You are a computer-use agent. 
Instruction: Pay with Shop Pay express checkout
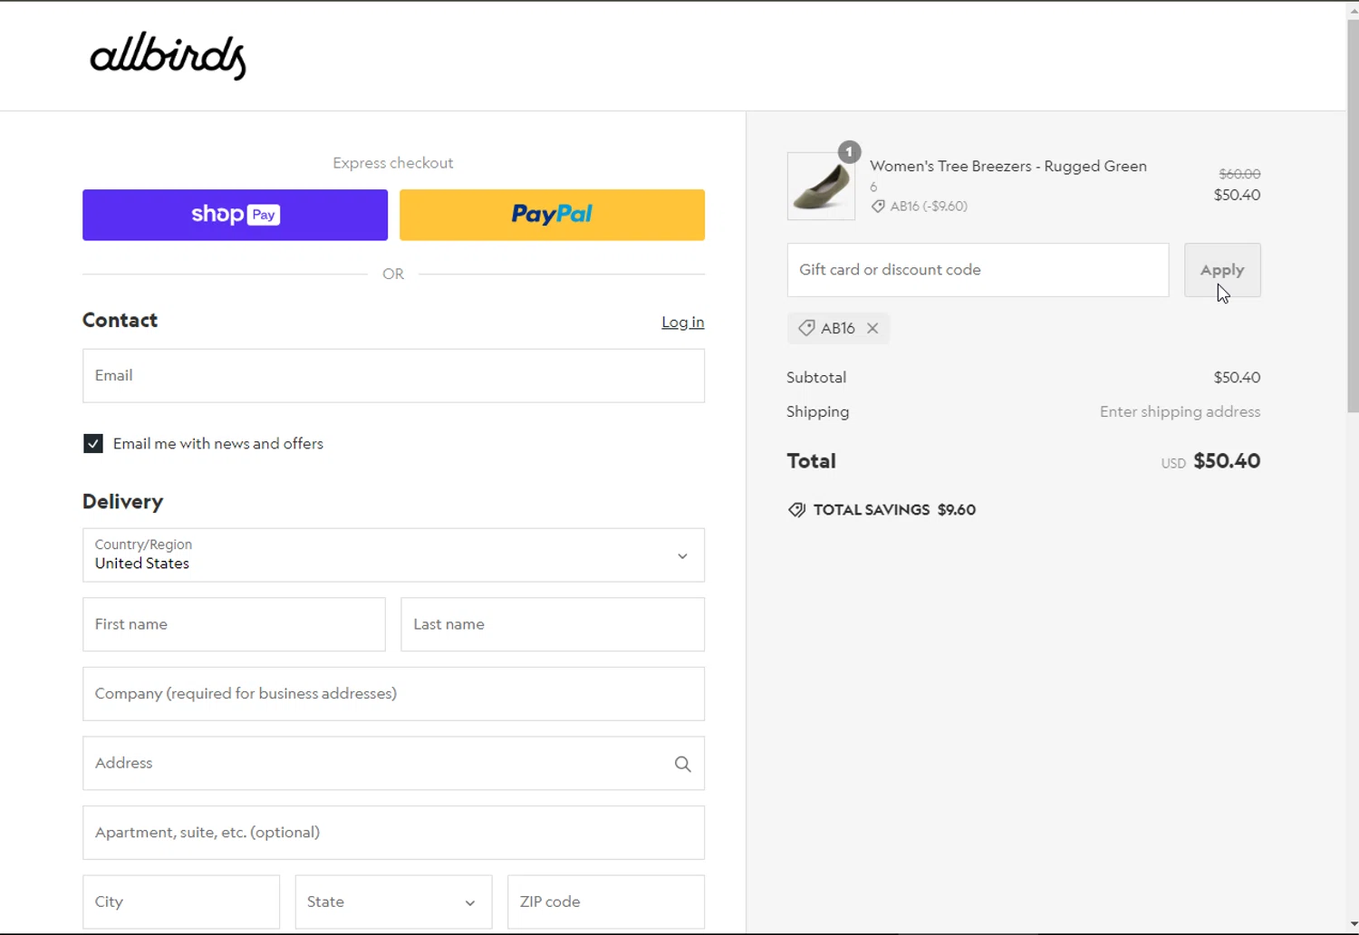[235, 215]
